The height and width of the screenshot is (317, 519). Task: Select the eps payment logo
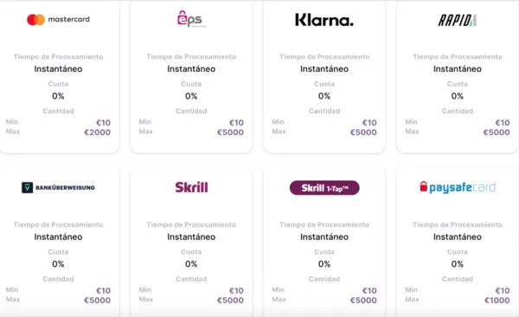pos(191,19)
